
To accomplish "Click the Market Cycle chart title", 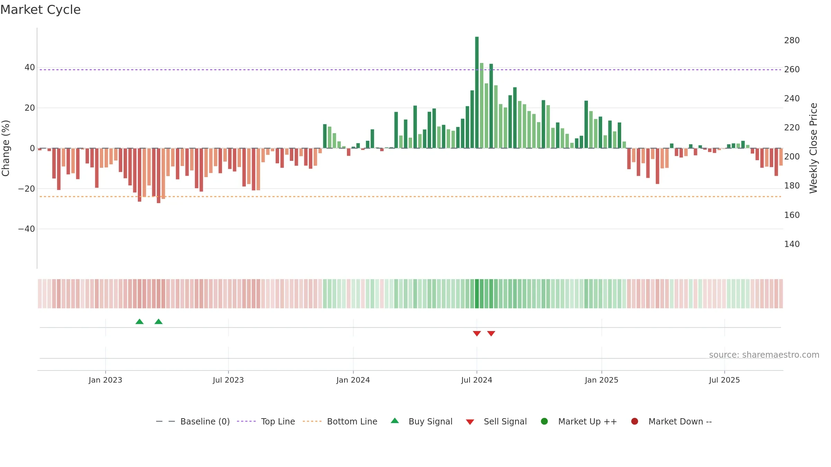I will [x=41, y=10].
